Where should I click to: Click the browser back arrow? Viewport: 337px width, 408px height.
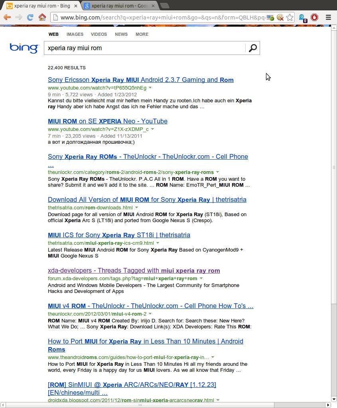pos(7,18)
